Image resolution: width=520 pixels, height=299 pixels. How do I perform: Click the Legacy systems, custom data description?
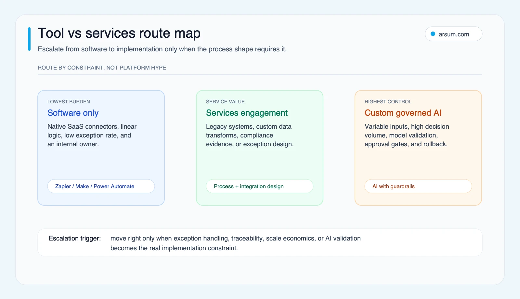[250, 135]
